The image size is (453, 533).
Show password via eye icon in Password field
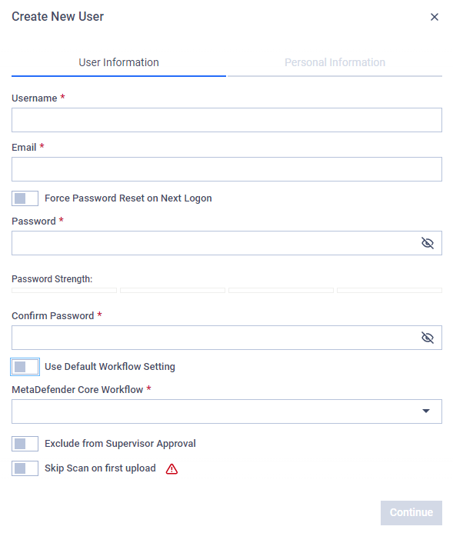[x=427, y=243]
